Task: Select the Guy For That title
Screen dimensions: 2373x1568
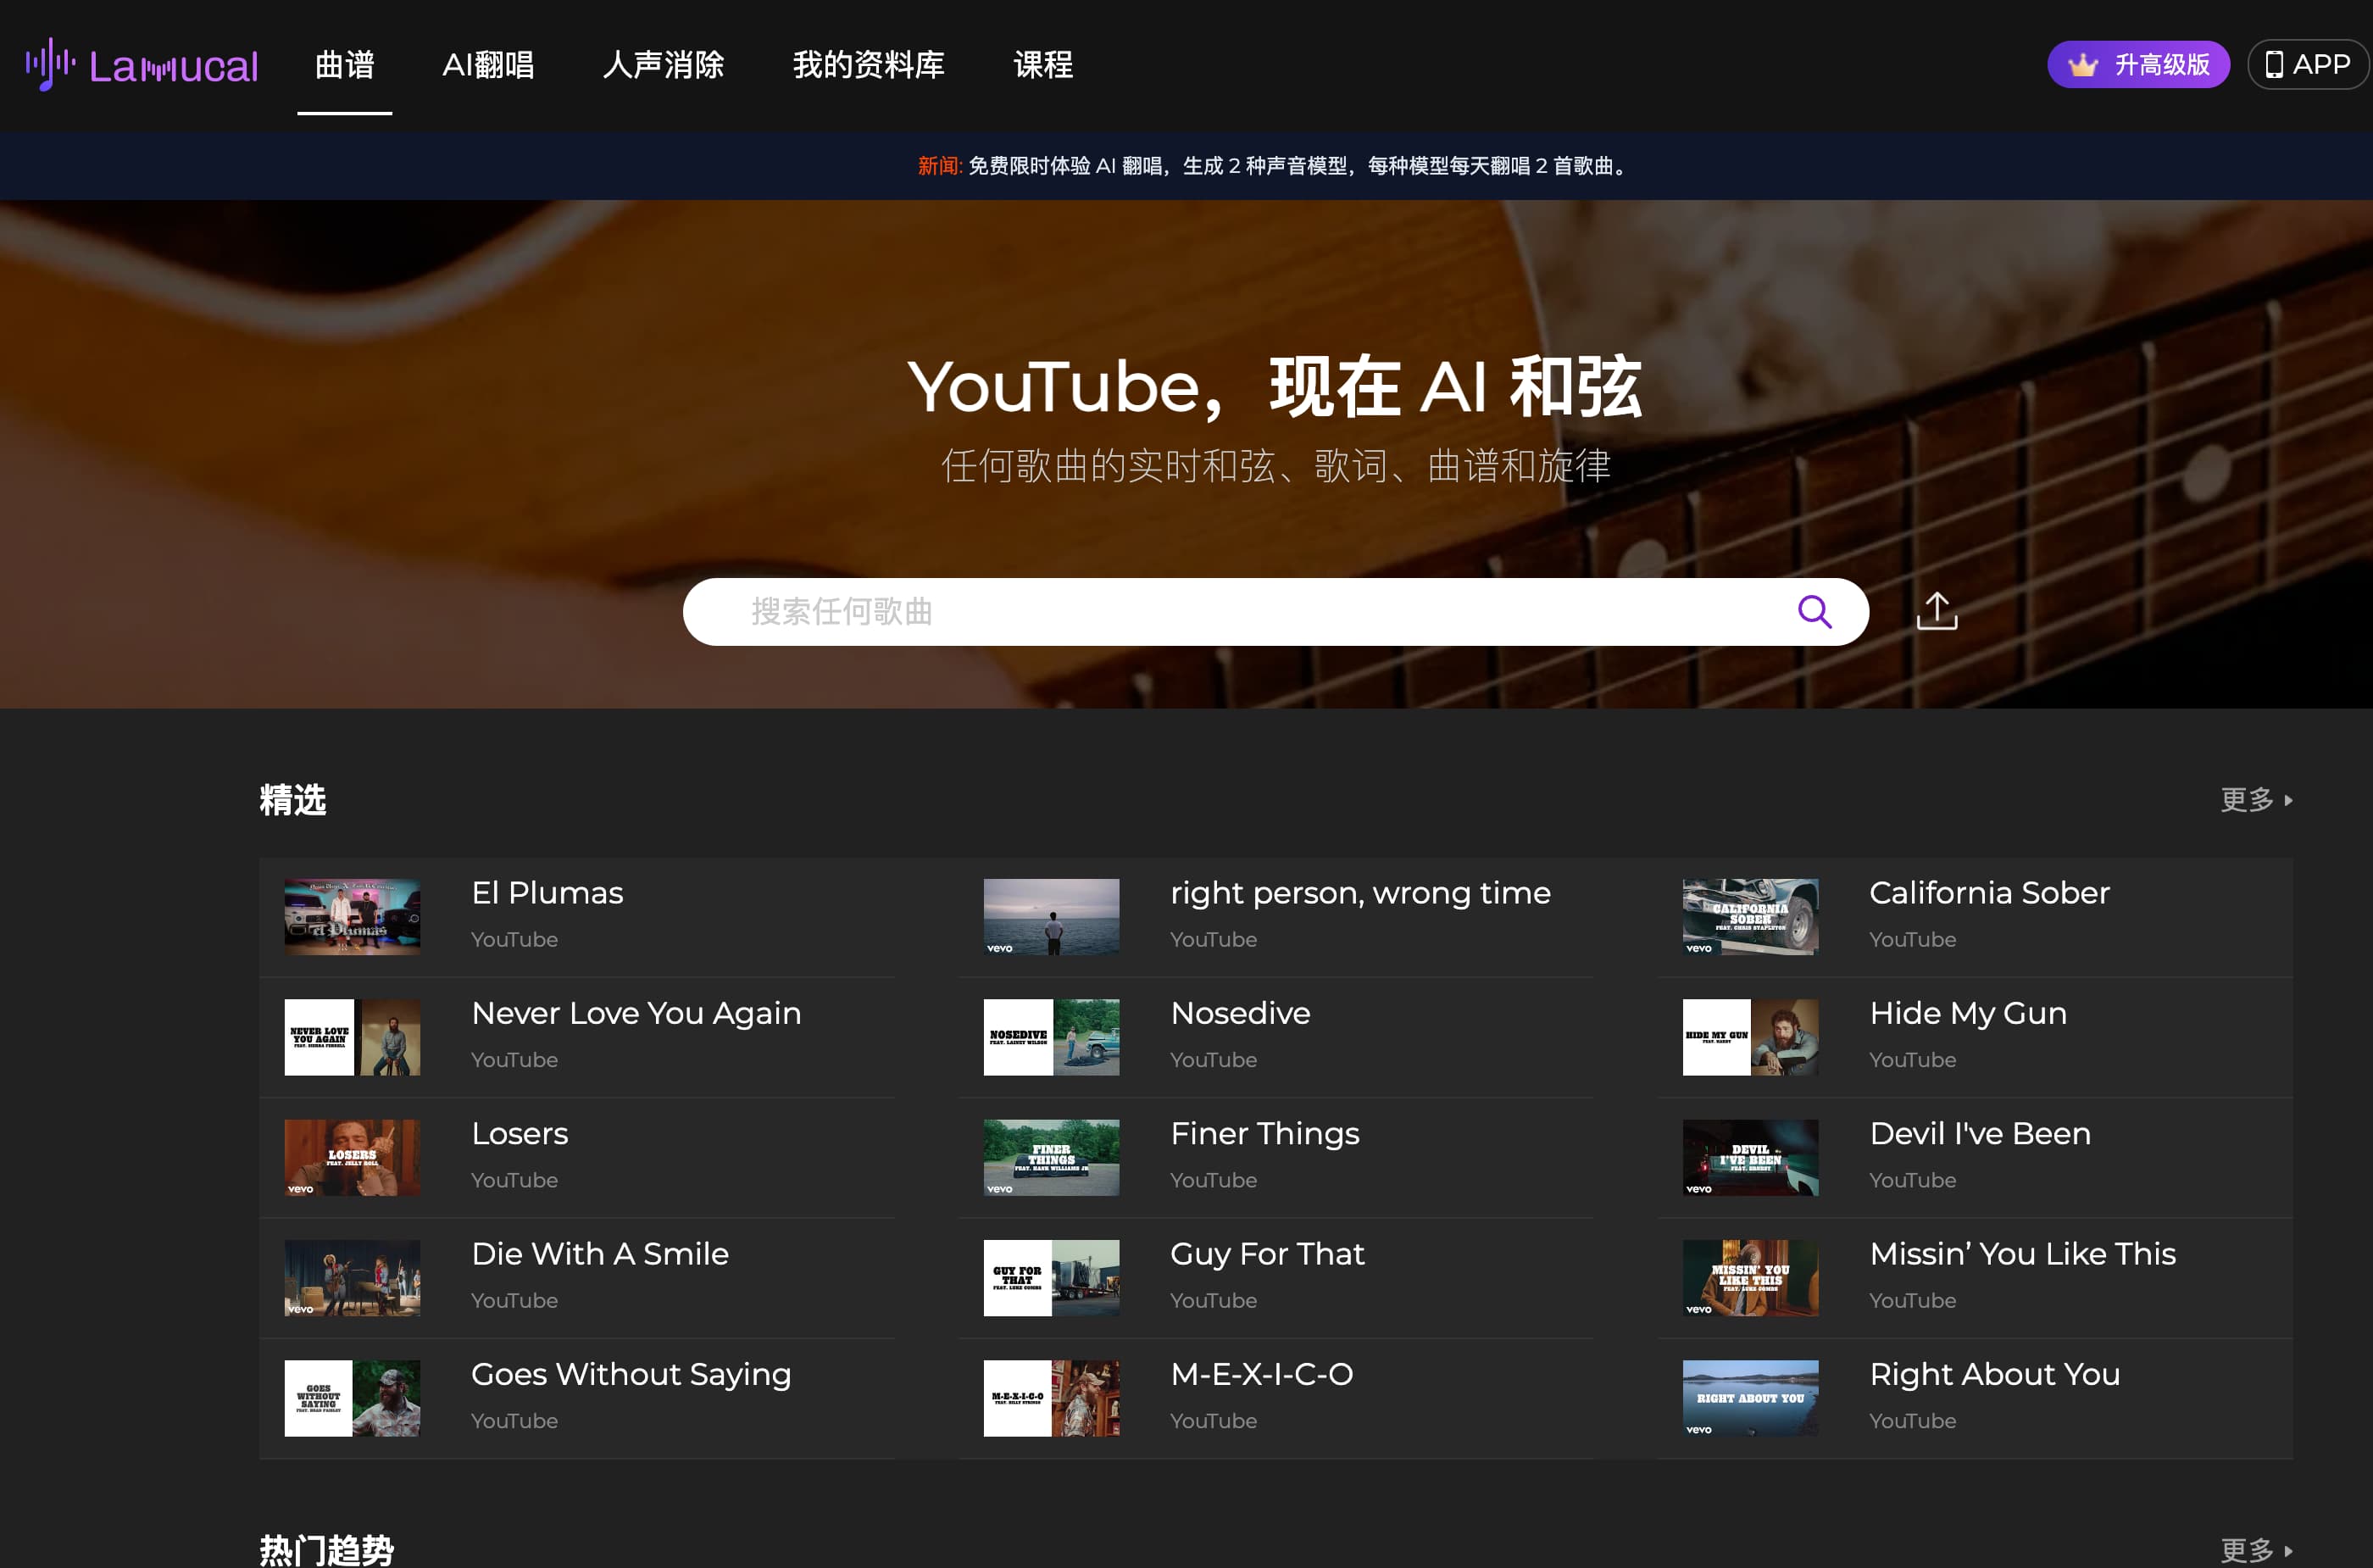Action: pyautogui.click(x=1267, y=1254)
